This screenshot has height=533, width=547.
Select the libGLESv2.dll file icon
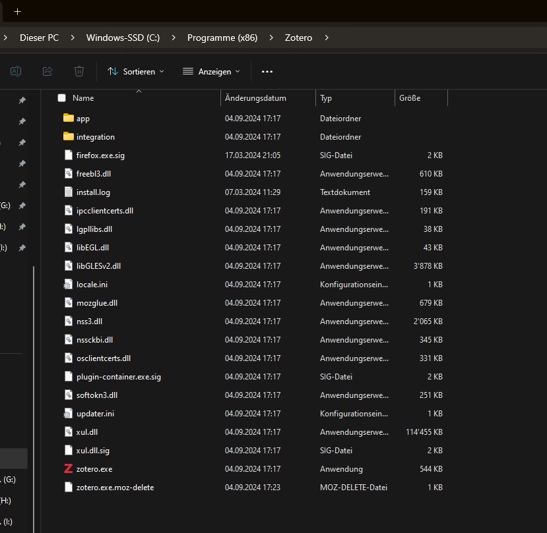69,266
